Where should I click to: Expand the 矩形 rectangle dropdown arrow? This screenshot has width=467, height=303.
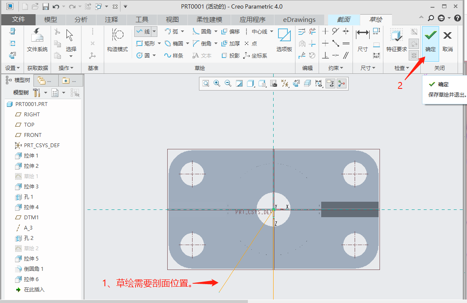tap(160, 43)
